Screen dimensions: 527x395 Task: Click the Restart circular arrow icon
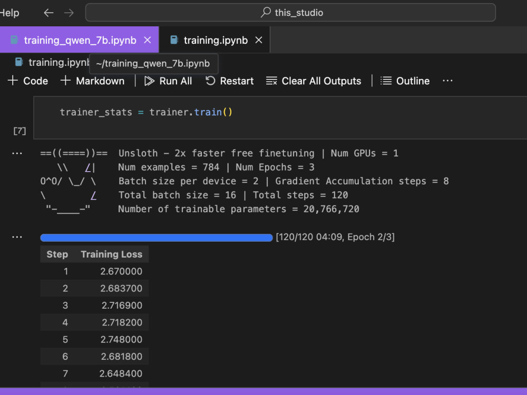210,81
